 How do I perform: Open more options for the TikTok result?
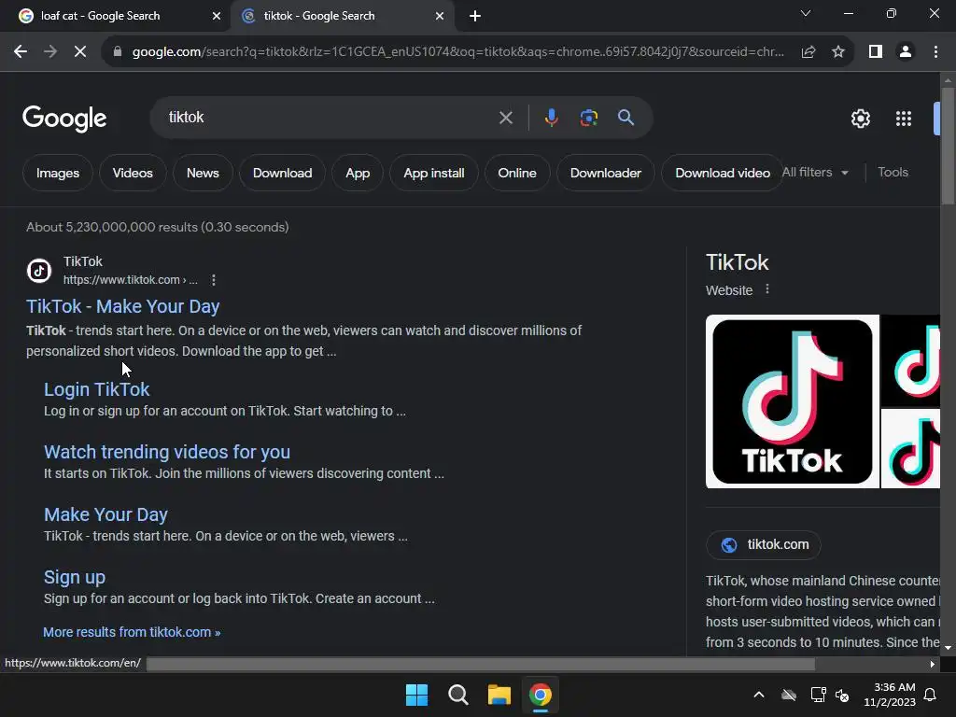214,280
